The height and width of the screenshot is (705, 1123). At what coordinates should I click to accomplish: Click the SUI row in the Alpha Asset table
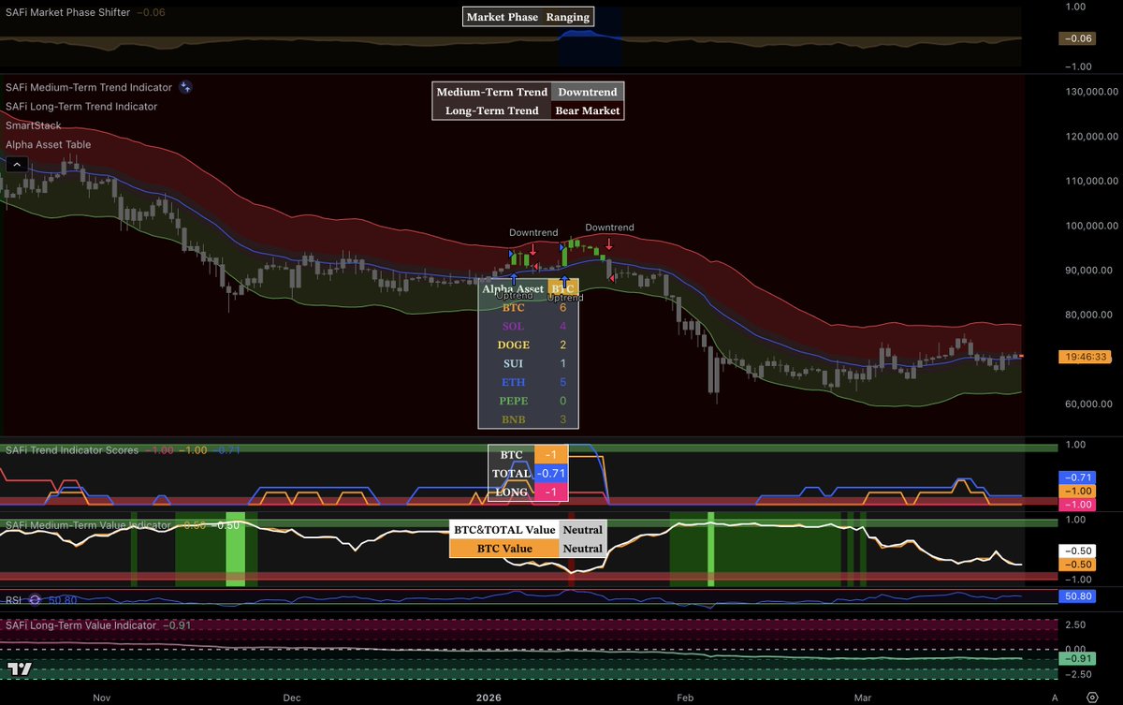(x=528, y=363)
